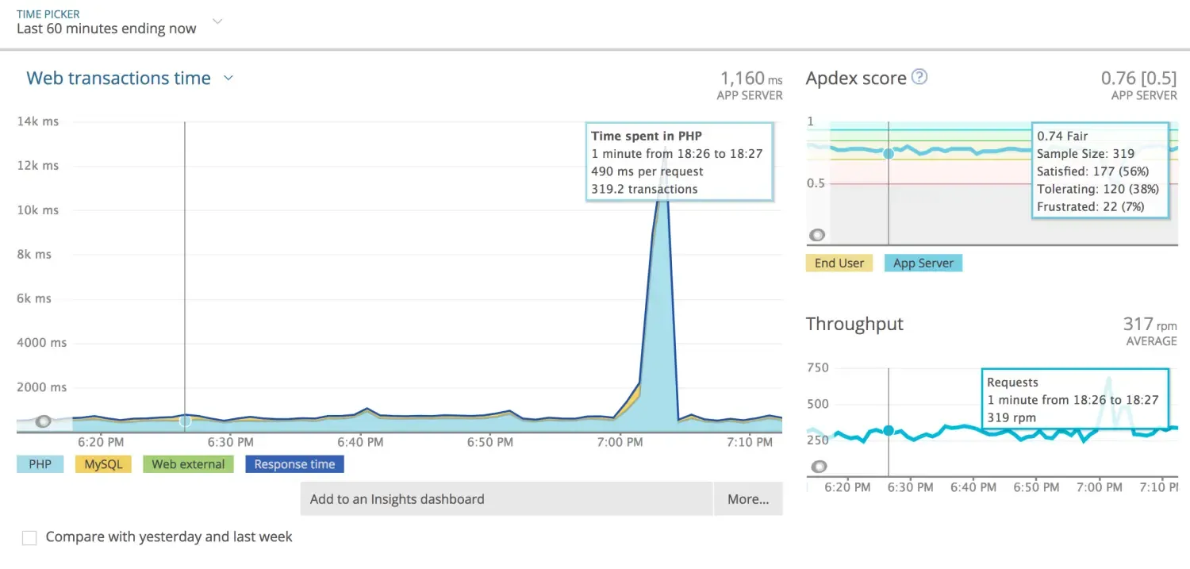
Task: Click the highlighted data point on Apdex line
Action: (x=889, y=153)
